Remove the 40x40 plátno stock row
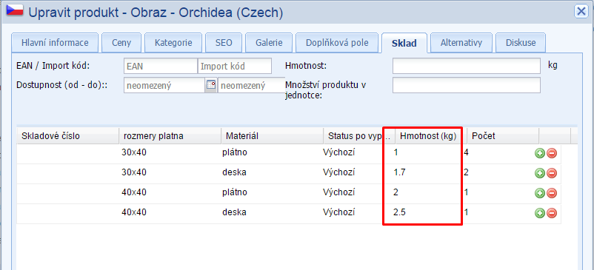The image size is (594, 270). coord(552,193)
